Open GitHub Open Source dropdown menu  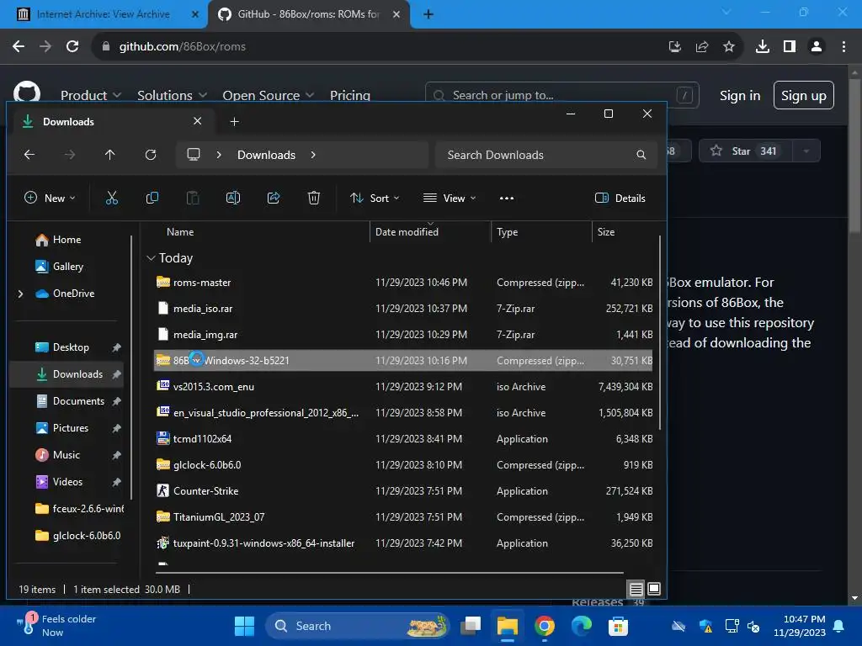(269, 96)
